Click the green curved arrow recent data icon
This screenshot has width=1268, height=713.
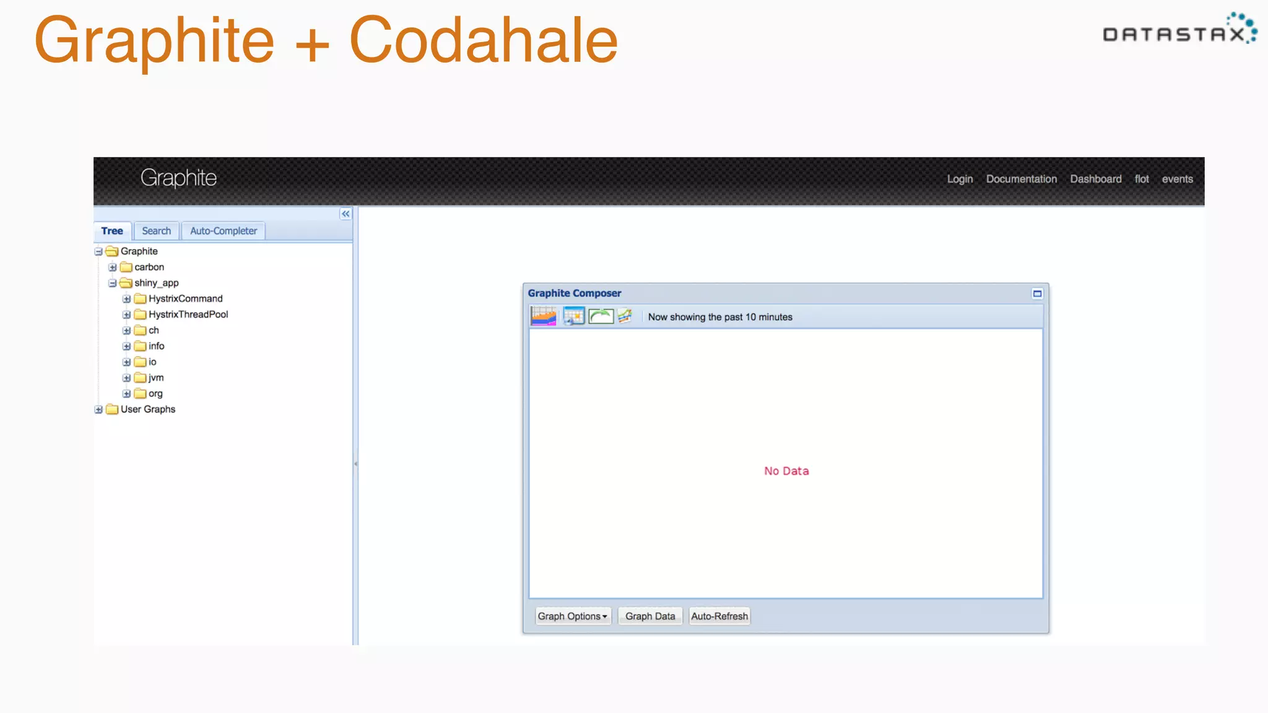pos(601,316)
